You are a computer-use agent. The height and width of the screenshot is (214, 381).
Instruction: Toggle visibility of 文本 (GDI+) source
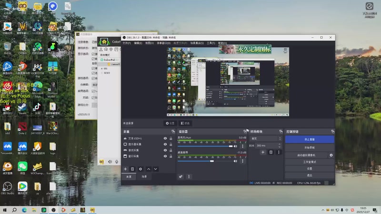click(x=165, y=138)
